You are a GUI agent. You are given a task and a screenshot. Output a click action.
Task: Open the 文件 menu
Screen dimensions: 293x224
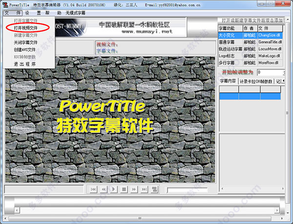point(13,13)
